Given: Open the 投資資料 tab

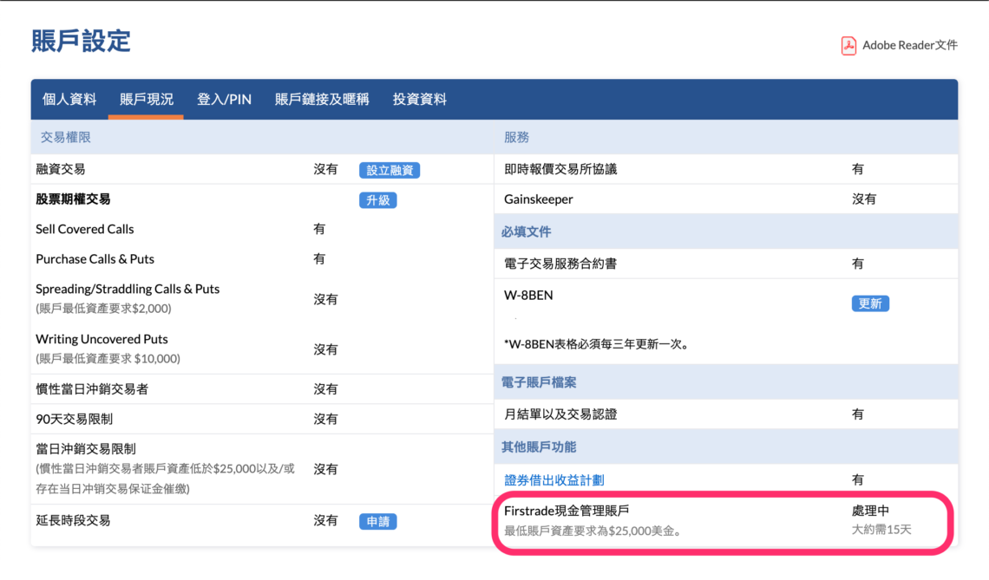Looking at the screenshot, I should coord(422,99).
